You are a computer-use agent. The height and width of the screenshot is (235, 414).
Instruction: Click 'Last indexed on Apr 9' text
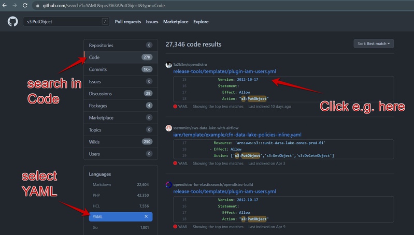coord(266,227)
